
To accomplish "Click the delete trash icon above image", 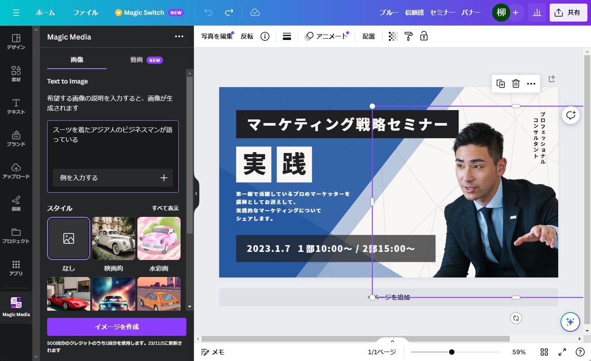I will [516, 84].
